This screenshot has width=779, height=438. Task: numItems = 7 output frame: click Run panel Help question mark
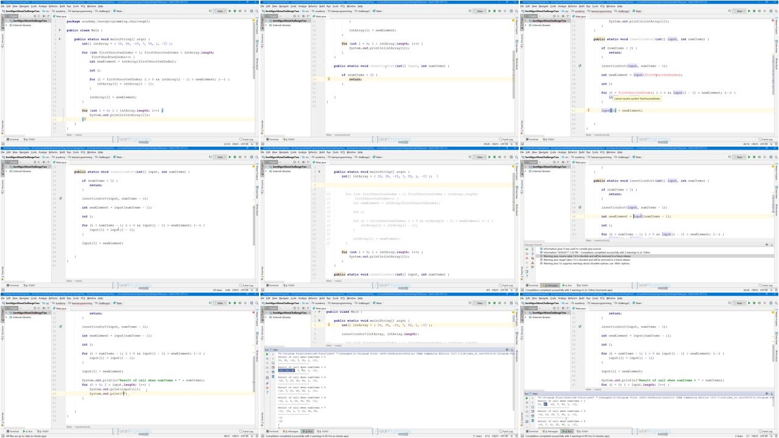click(267, 392)
